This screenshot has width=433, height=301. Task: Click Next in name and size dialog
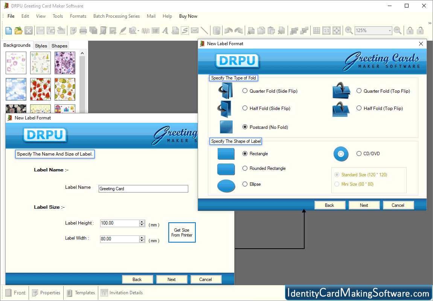[x=171, y=279]
